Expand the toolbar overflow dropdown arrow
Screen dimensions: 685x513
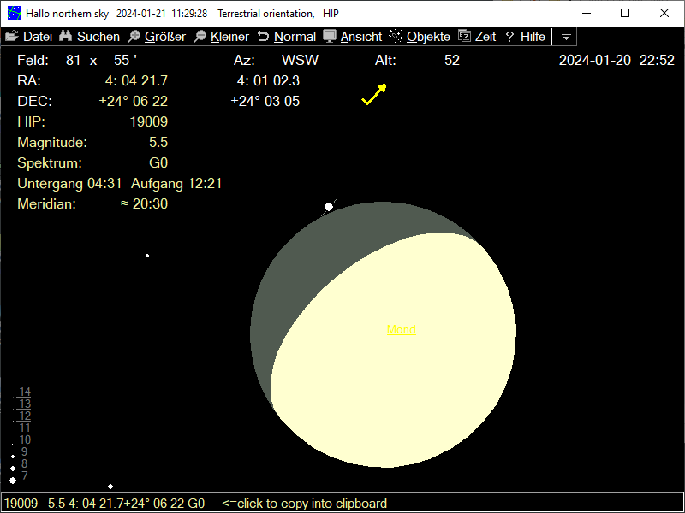566,38
